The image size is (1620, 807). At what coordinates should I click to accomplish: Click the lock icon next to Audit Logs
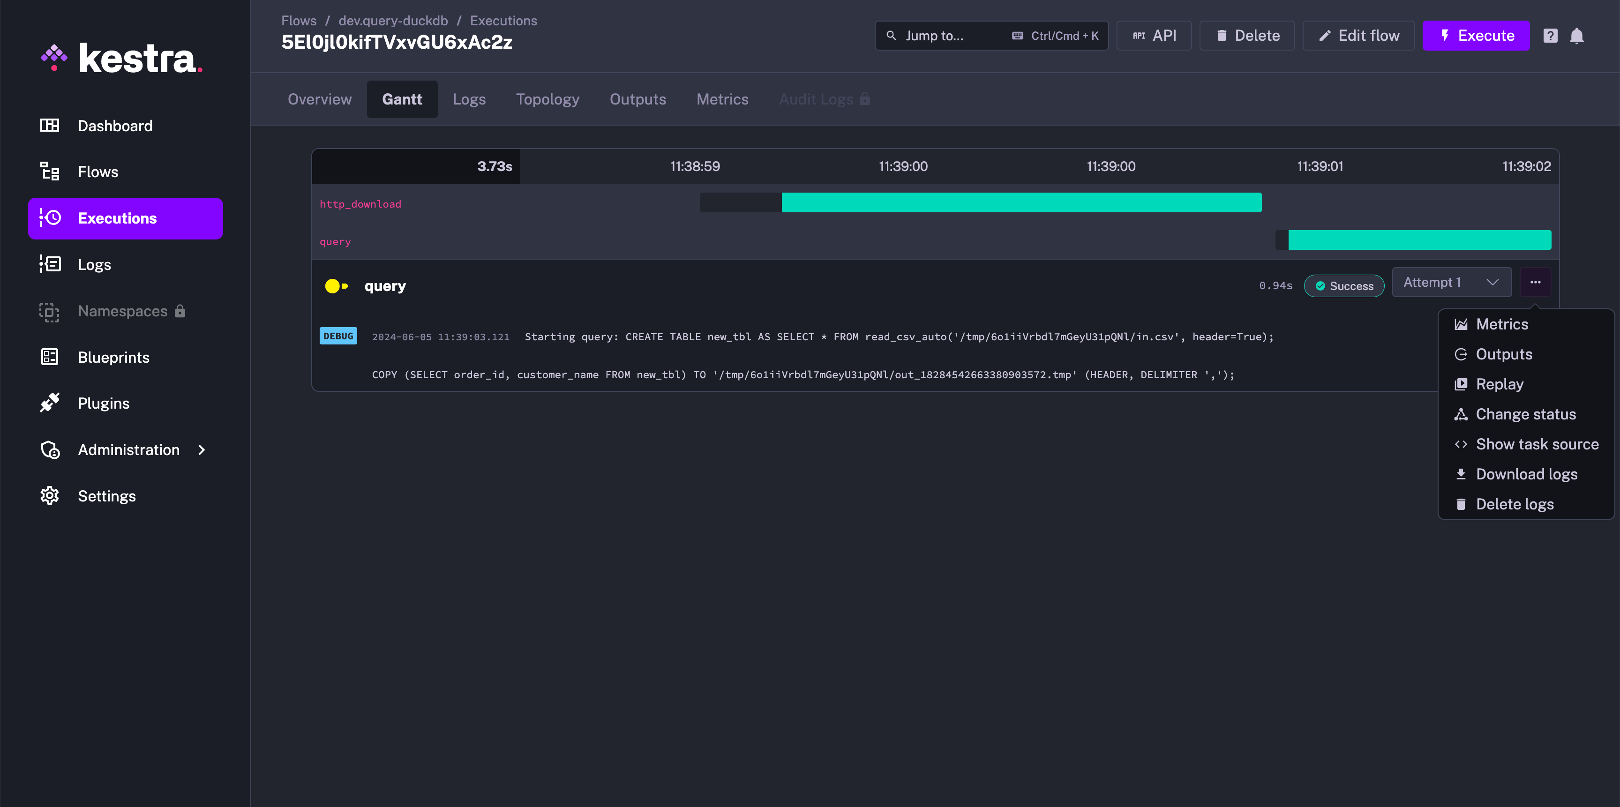click(865, 99)
